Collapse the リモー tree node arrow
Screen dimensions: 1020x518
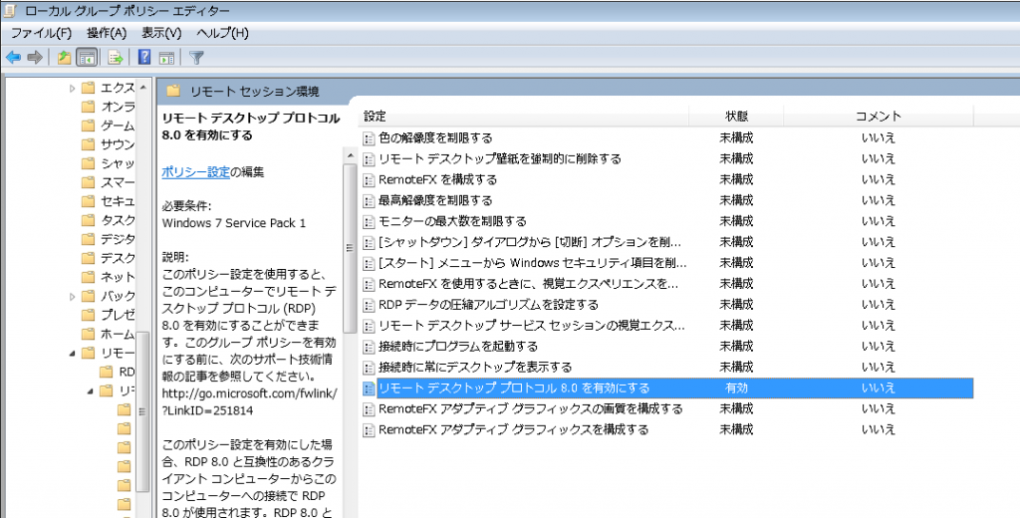[x=72, y=354]
